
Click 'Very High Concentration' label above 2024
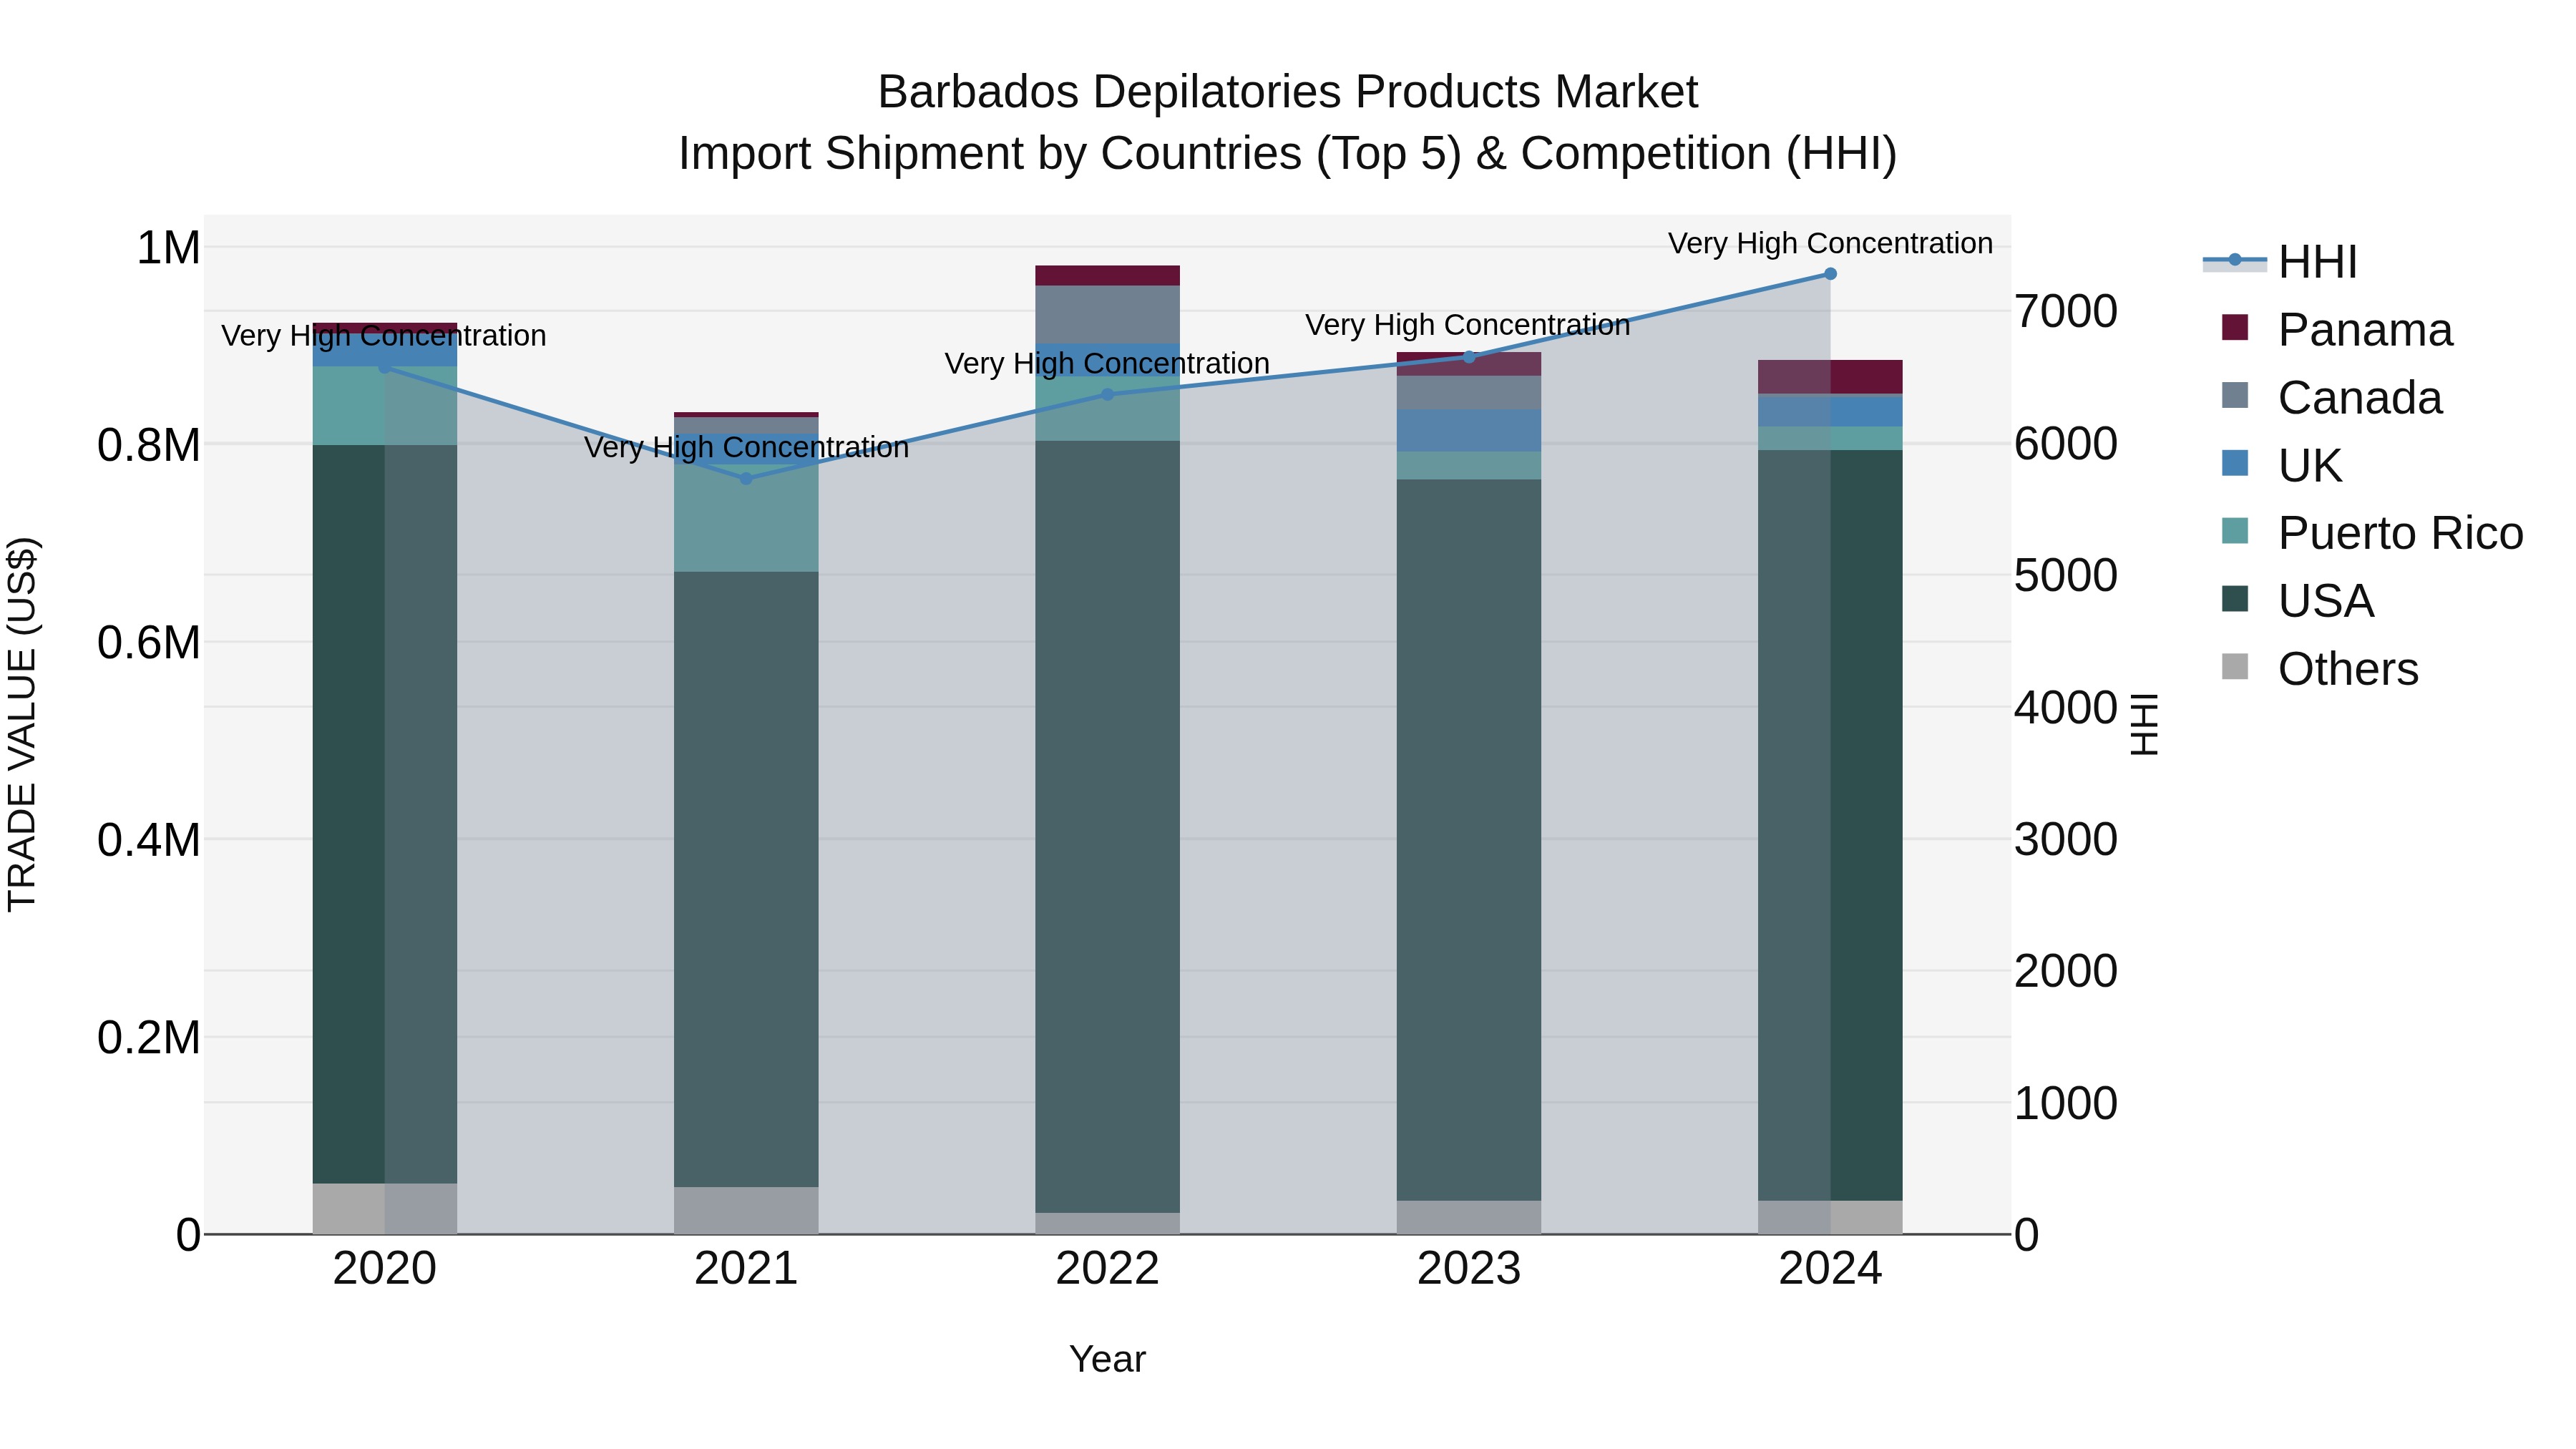point(1830,243)
